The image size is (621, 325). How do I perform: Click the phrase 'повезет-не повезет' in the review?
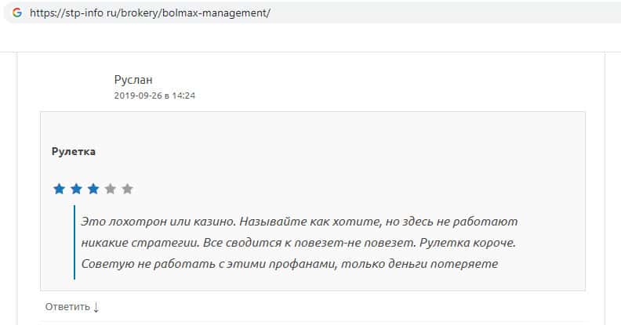[365, 243]
